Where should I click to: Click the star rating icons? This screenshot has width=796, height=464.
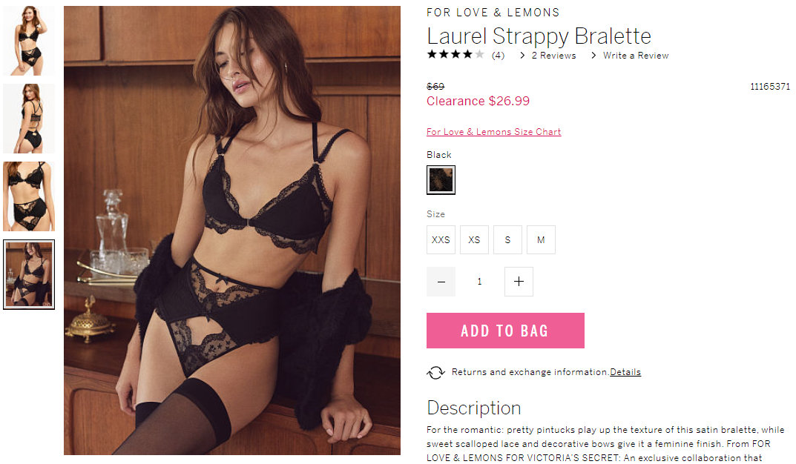click(x=455, y=55)
